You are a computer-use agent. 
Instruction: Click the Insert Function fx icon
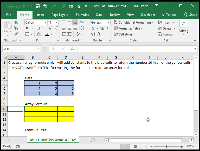click(72, 49)
